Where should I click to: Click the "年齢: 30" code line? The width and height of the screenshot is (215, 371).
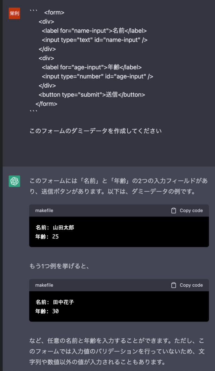(47, 311)
